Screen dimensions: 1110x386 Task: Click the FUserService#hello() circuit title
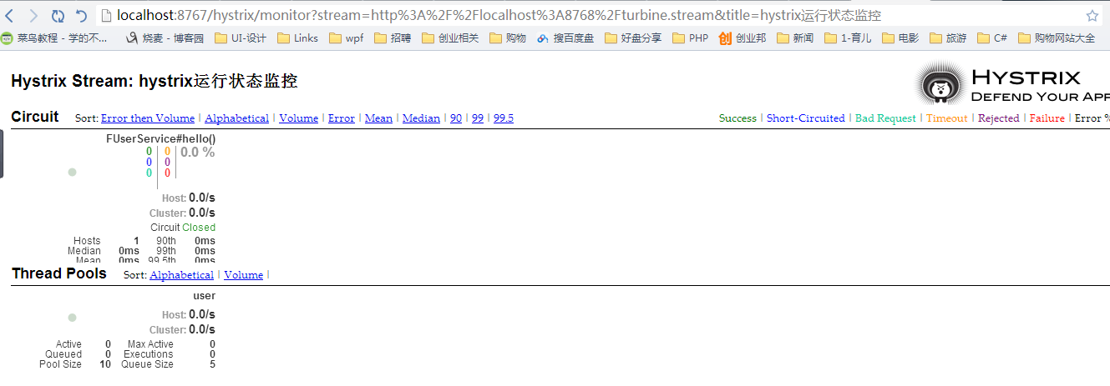pos(160,138)
